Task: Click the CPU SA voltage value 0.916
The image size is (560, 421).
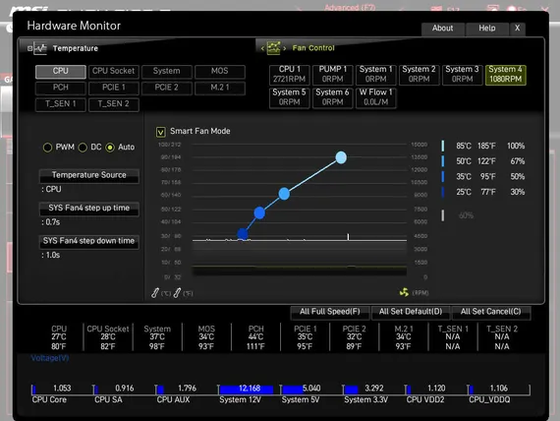Action: 125,389
